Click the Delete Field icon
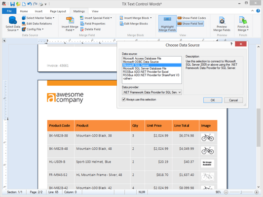The width and height of the screenshot is (263, 197). (x=82, y=29)
